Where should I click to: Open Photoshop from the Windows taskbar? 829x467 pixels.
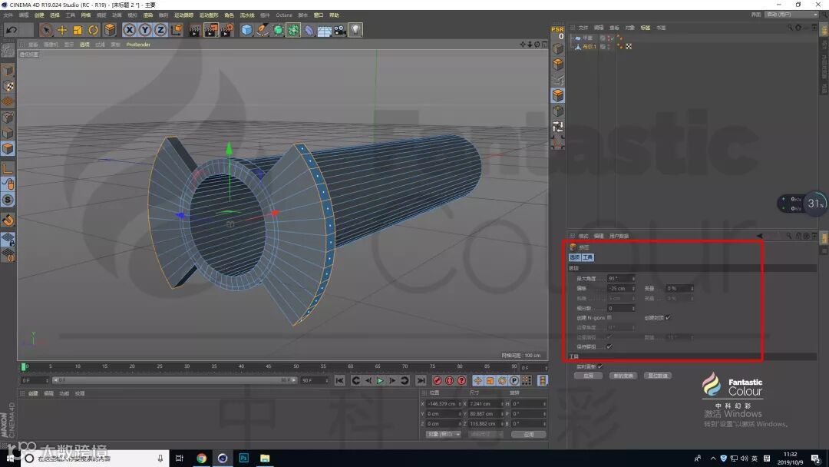[x=243, y=459]
